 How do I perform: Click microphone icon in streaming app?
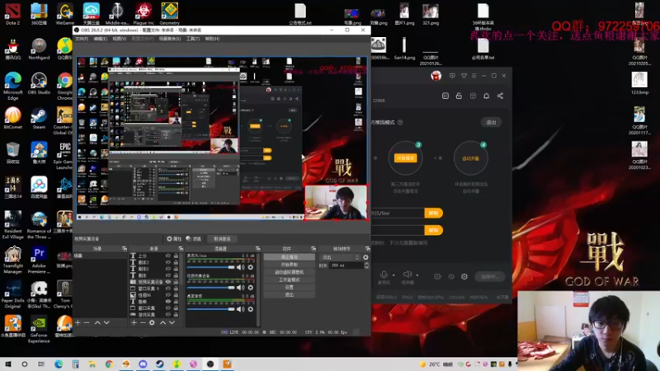click(x=384, y=275)
